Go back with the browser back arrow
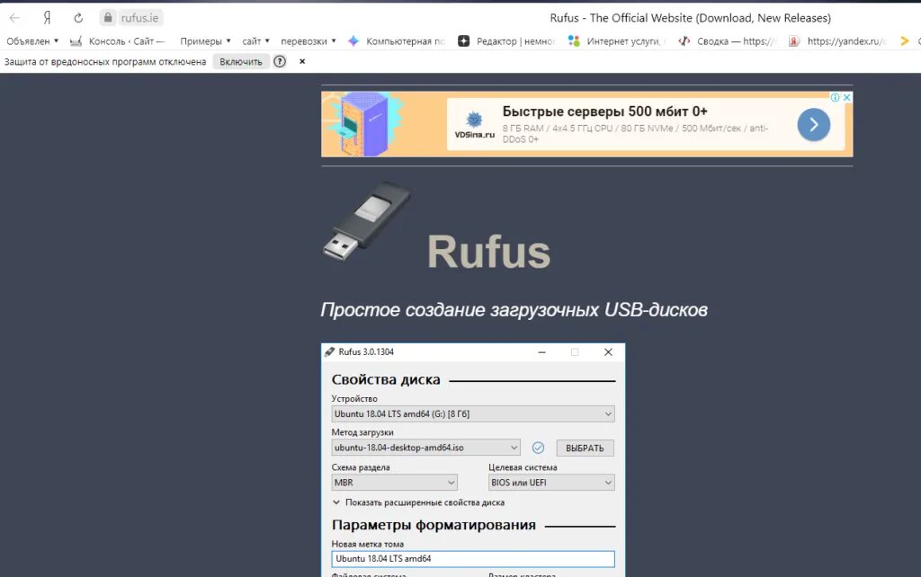Screen dimensions: 921x577 [x=14, y=18]
